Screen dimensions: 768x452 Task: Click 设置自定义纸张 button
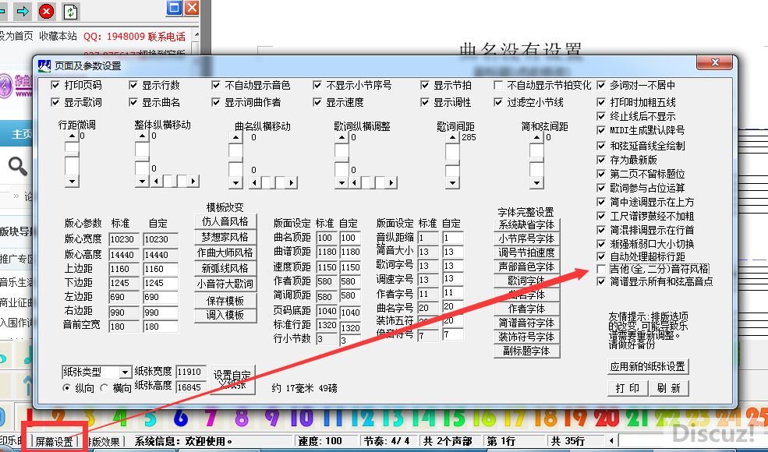coord(232,380)
